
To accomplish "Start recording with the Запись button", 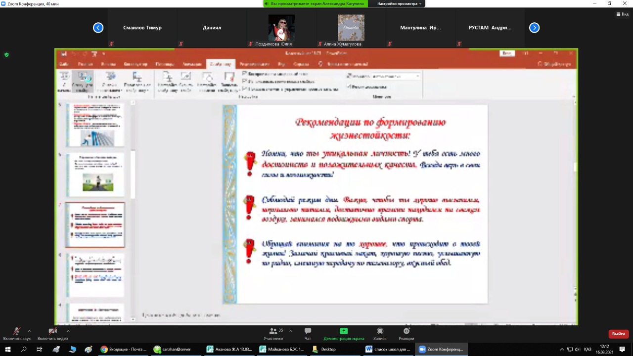I will [380, 334].
